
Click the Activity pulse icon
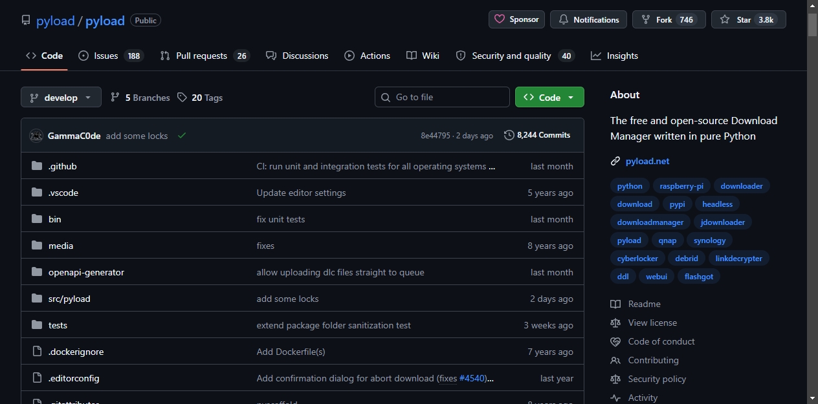[x=615, y=398]
